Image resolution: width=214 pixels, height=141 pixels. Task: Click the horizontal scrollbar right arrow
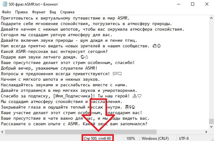206,132
